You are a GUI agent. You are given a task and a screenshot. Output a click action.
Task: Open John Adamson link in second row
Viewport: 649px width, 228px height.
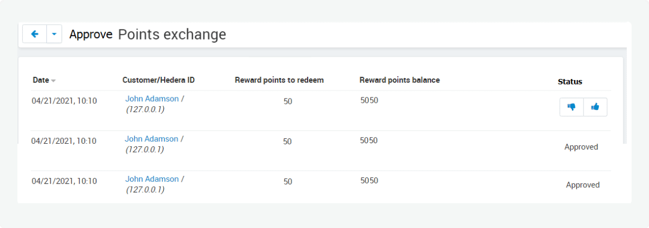[x=151, y=139]
